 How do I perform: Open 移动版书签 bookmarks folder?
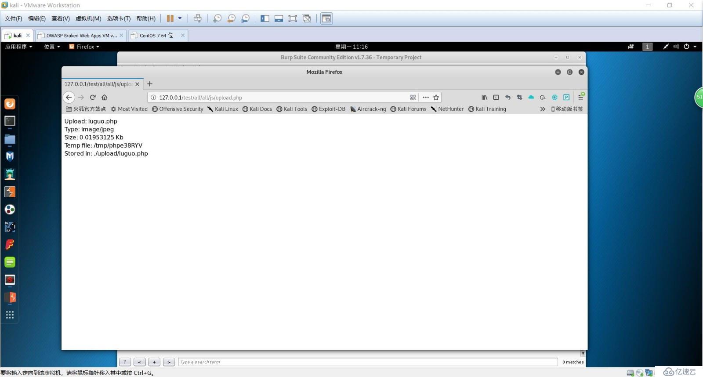point(567,109)
